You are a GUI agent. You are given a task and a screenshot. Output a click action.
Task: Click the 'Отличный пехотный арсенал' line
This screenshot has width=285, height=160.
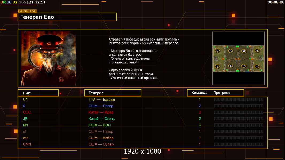point(133,78)
